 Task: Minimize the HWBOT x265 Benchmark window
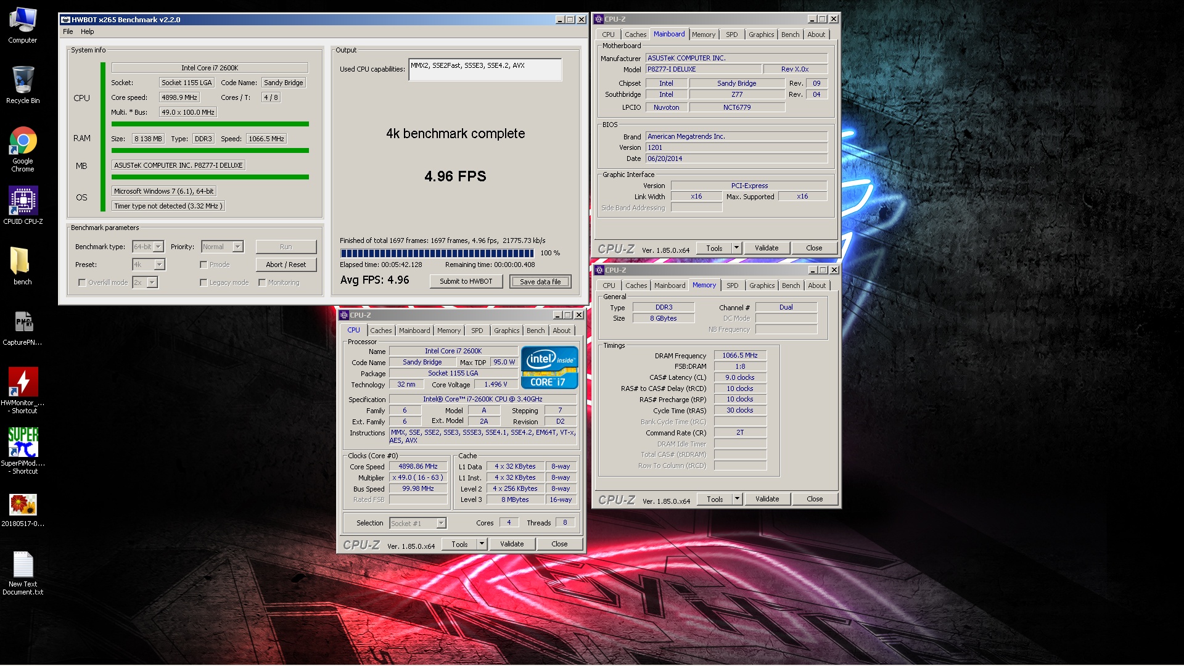click(x=560, y=20)
